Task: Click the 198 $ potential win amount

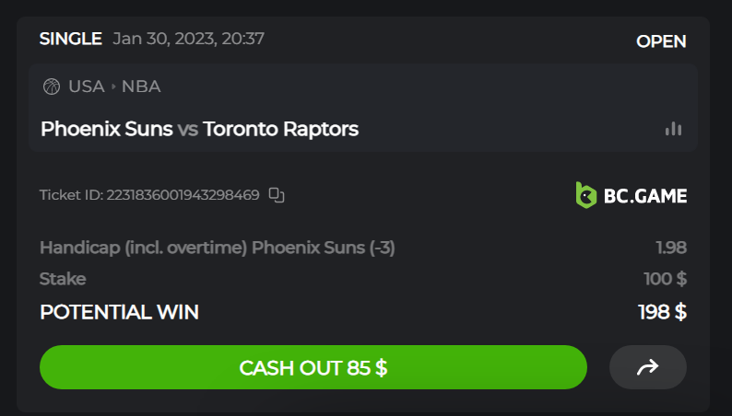Action: click(x=662, y=312)
